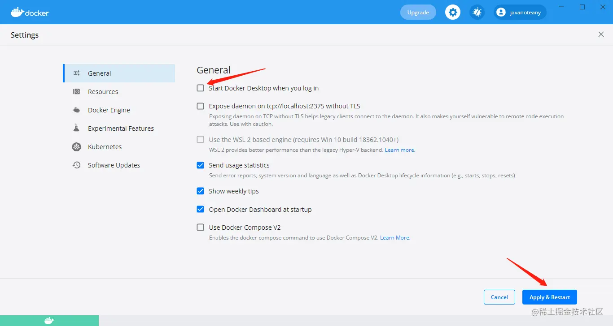Click the Docker whale logo in header
613x326 pixels.
[x=30, y=12]
